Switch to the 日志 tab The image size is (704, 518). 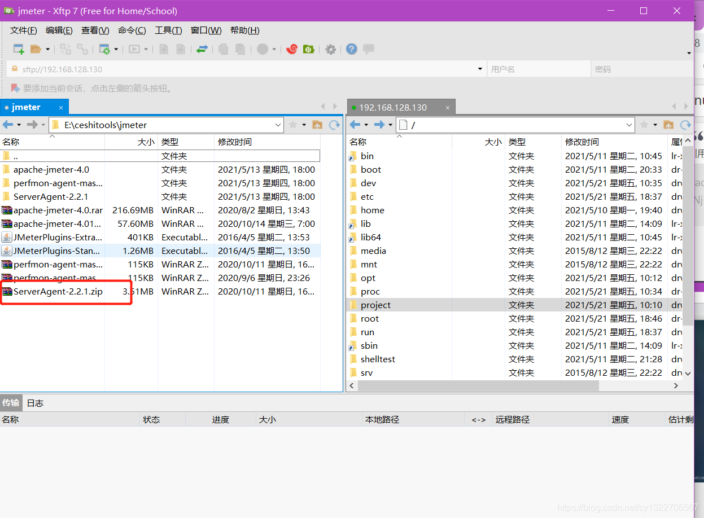coord(35,403)
